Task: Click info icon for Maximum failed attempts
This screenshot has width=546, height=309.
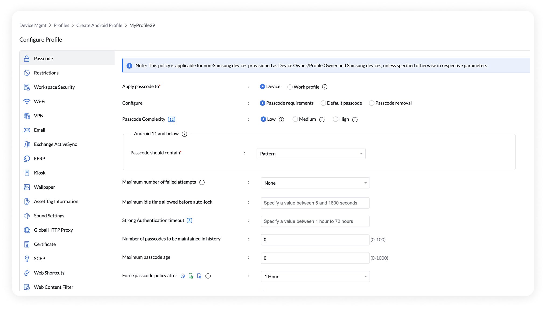Action: (202, 182)
